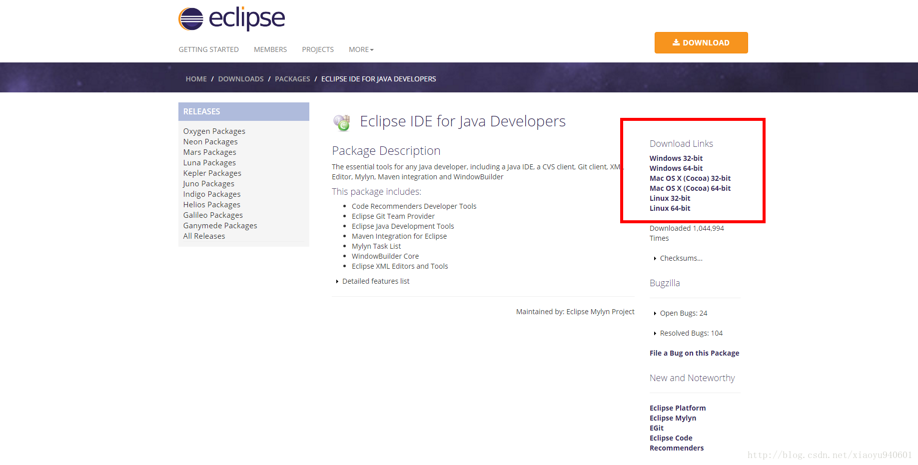Click 'Downloaded 1,044,994 Times' text
918x465 pixels.
[x=687, y=233]
